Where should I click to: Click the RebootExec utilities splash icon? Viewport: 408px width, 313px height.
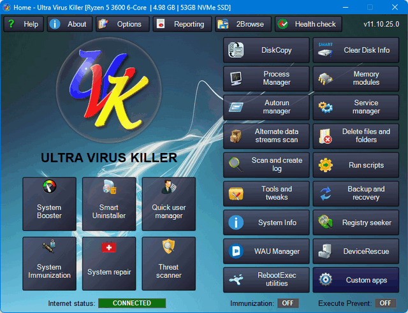coord(236,280)
